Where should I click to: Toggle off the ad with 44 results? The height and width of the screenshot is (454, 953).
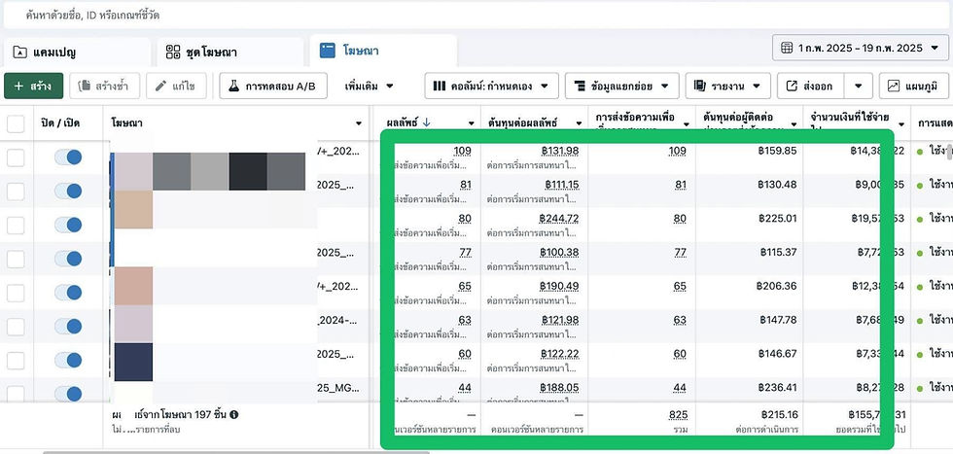[x=68, y=394]
